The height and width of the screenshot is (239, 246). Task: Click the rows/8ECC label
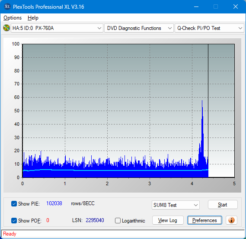click(83, 203)
